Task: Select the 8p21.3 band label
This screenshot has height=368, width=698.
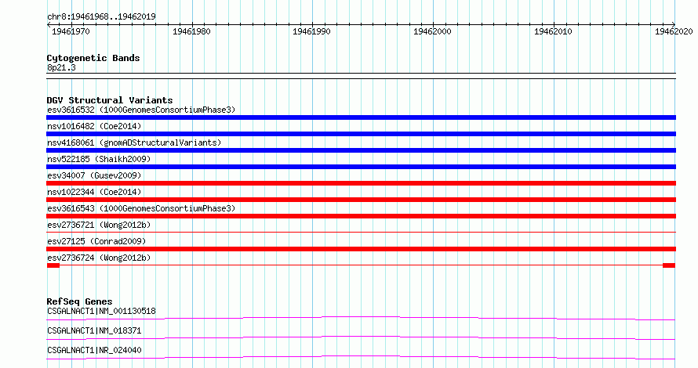Action: click(61, 67)
